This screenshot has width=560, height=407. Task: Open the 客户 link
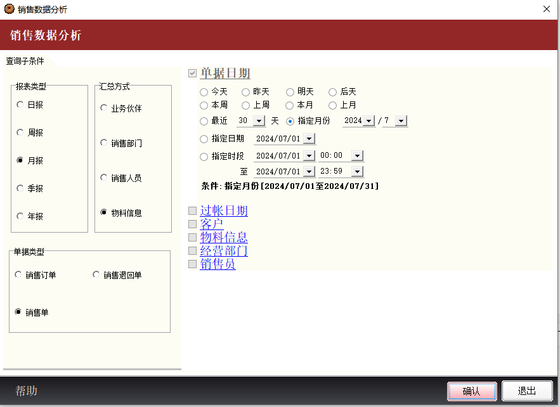(212, 224)
